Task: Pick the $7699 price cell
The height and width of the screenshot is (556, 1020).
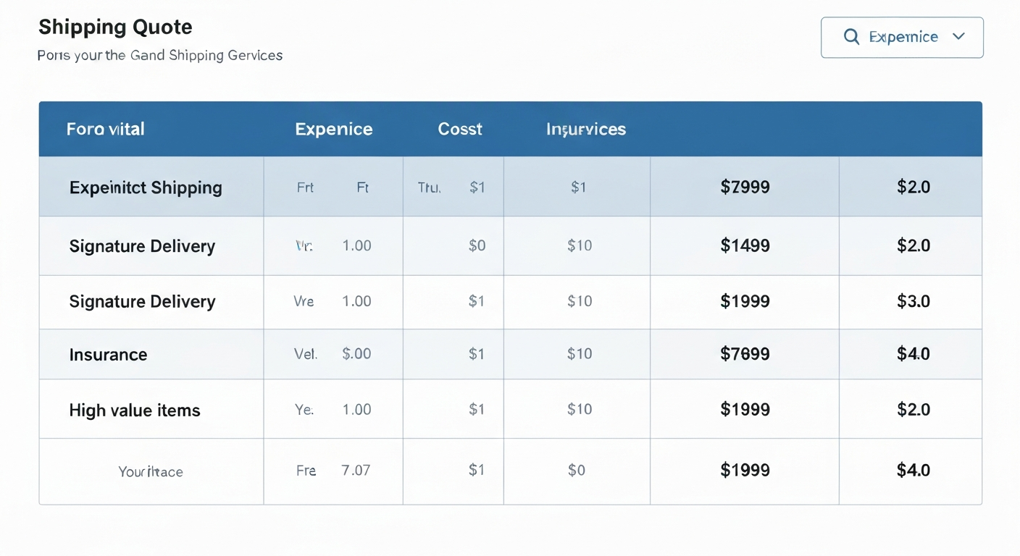Action: click(x=745, y=354)
